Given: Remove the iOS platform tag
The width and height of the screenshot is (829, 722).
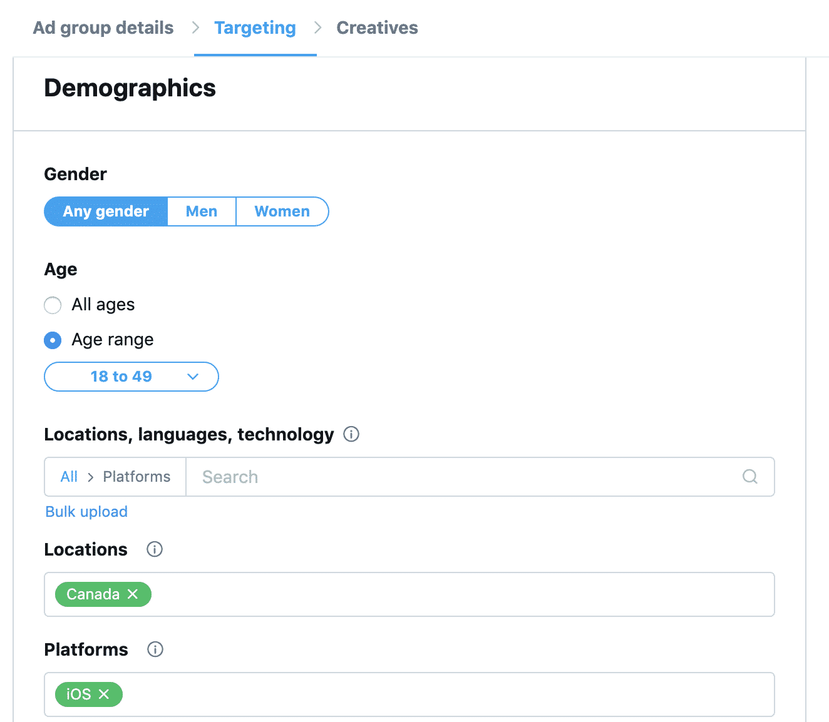Looking at the screenshot, I should (105, 694).
